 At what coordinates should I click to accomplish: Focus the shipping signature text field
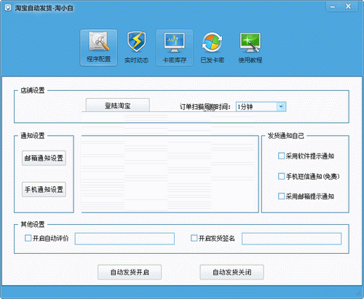[292, 239]
